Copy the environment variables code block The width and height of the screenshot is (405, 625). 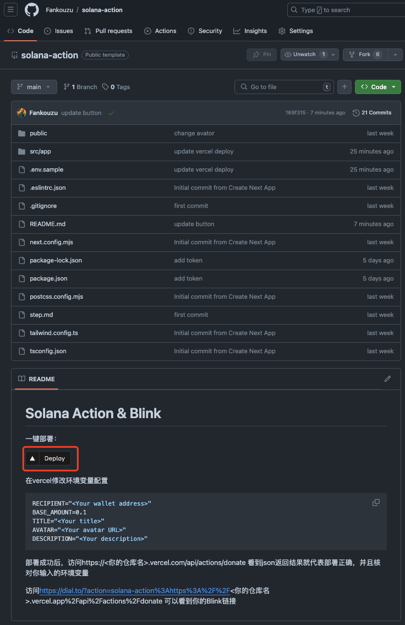(376, 503)
